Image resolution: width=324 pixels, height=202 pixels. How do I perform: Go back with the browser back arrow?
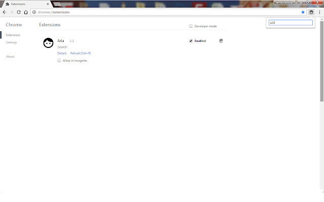5,12
